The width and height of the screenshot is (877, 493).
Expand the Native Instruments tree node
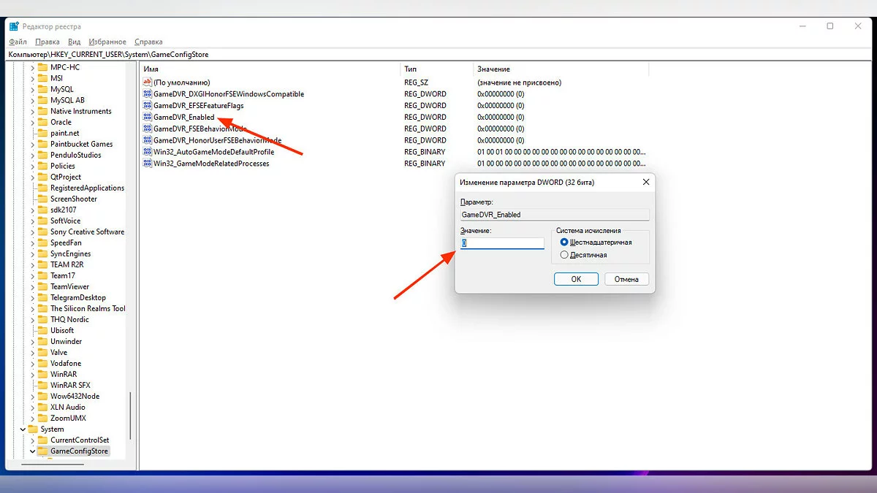(x=33, y=111)
